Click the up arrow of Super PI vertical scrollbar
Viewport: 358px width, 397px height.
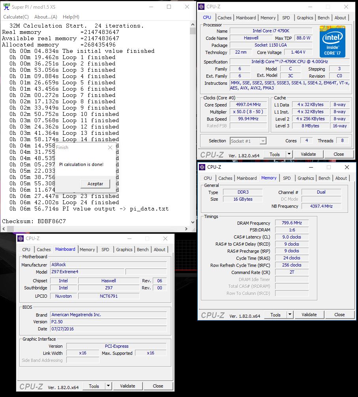(193, 24)
